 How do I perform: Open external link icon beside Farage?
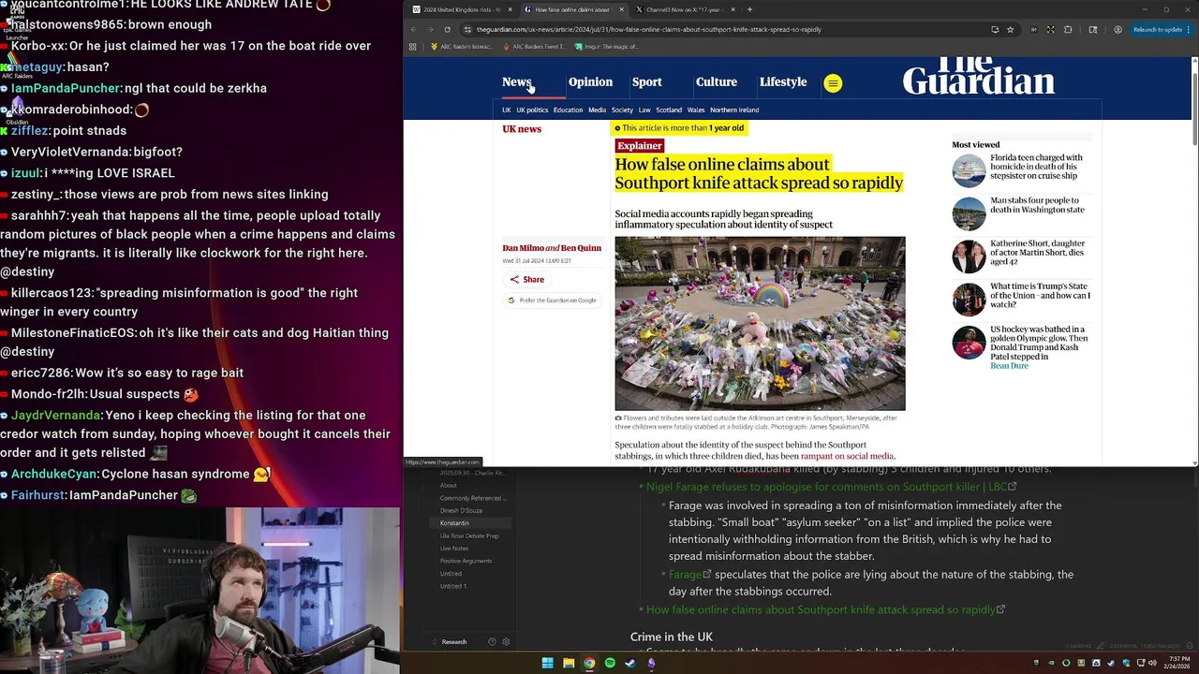(x=707, y=575)
